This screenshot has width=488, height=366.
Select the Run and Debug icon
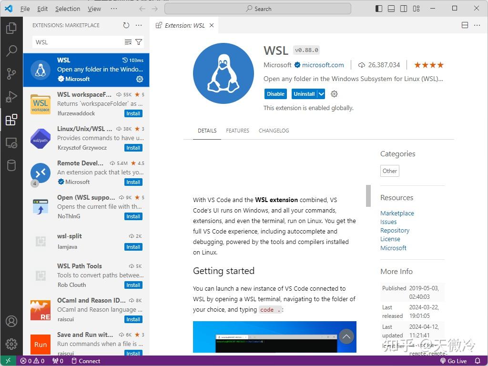pyautogui.click(x=11, y=97)
